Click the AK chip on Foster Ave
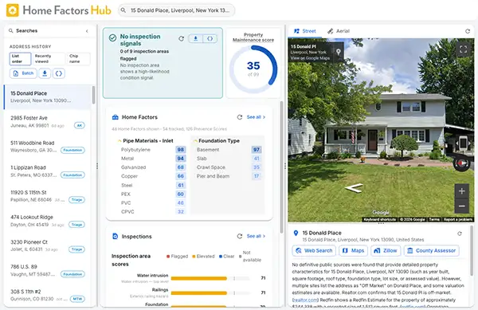This screenshot has height=310, width=478. click(80, 125)
